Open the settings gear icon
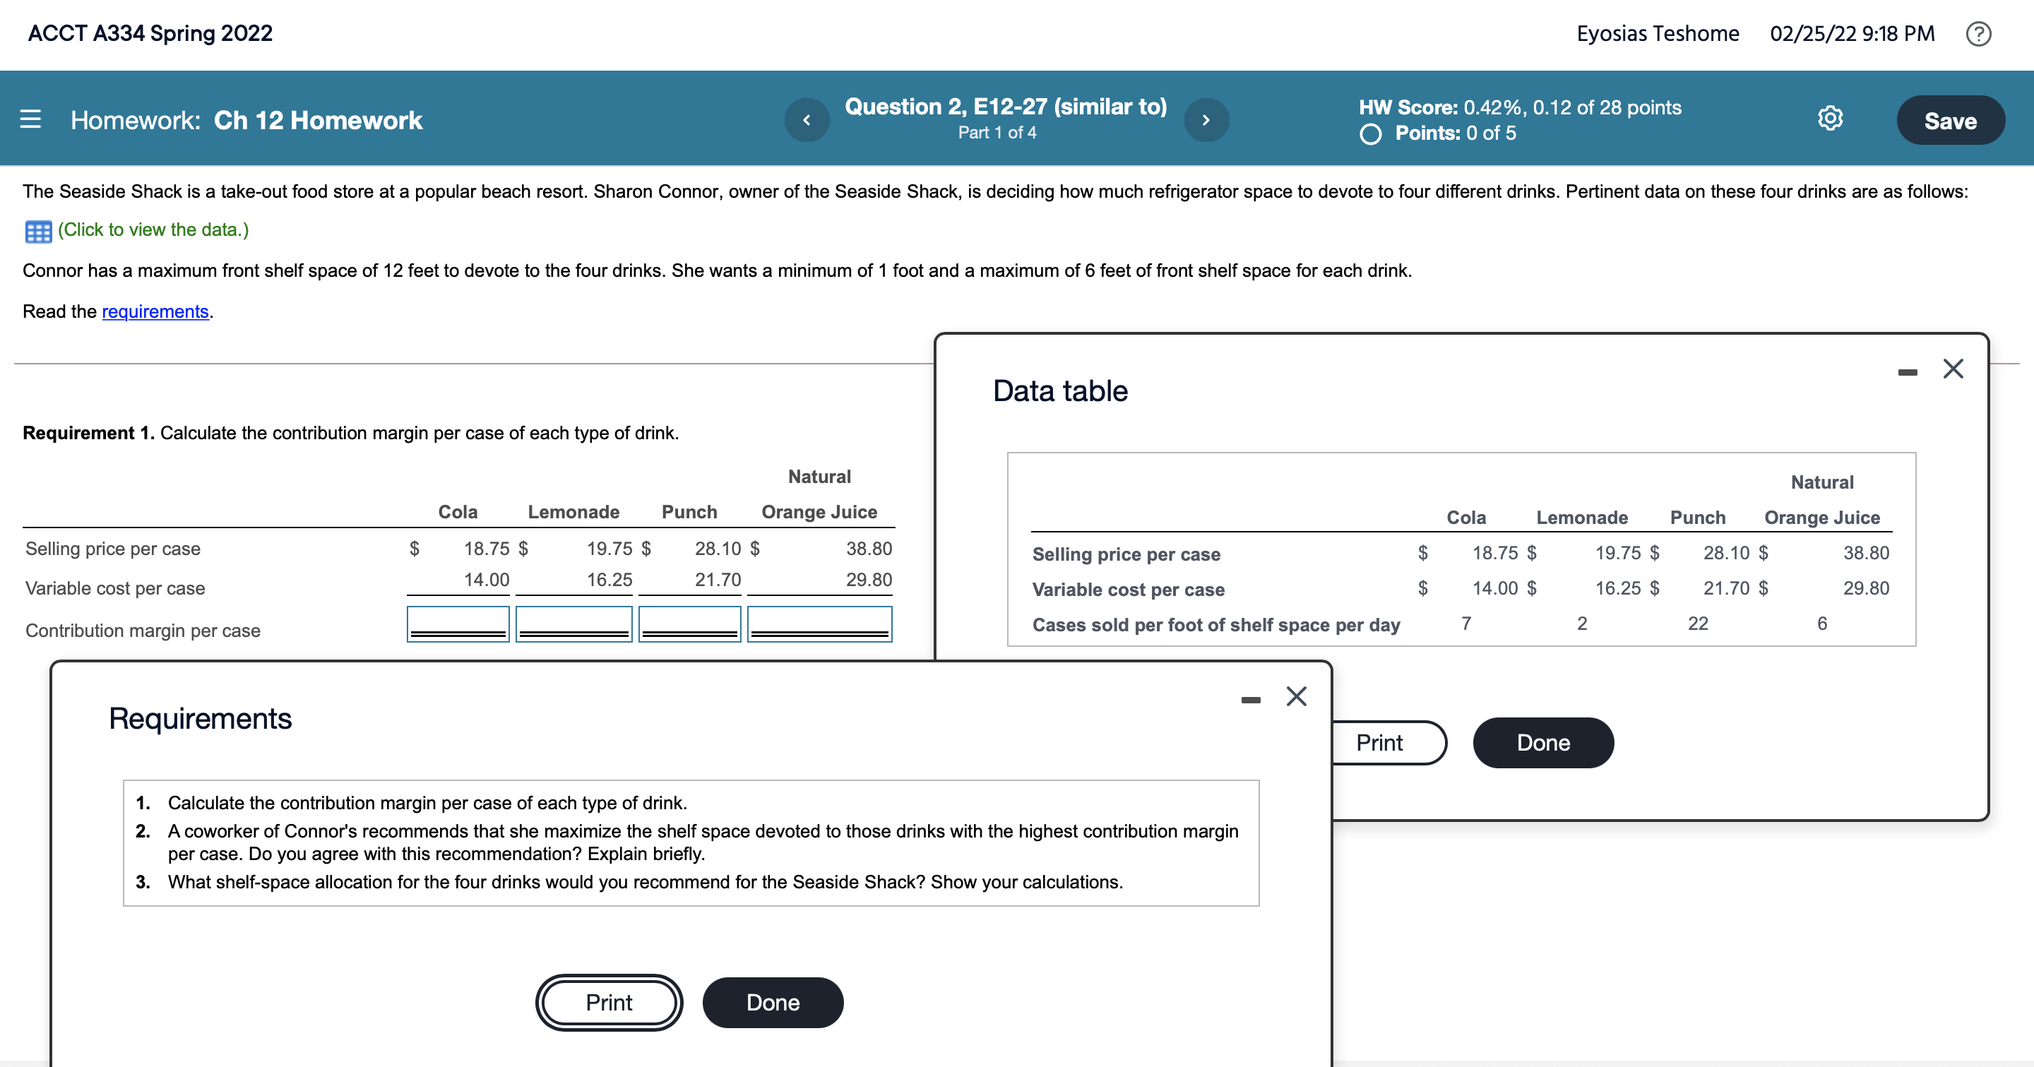 click(1829, 119)
